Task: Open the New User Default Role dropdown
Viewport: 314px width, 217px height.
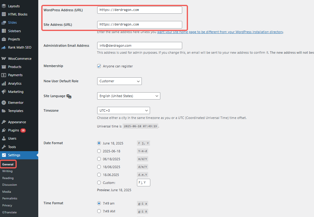Action: click(x=119, y=81)
